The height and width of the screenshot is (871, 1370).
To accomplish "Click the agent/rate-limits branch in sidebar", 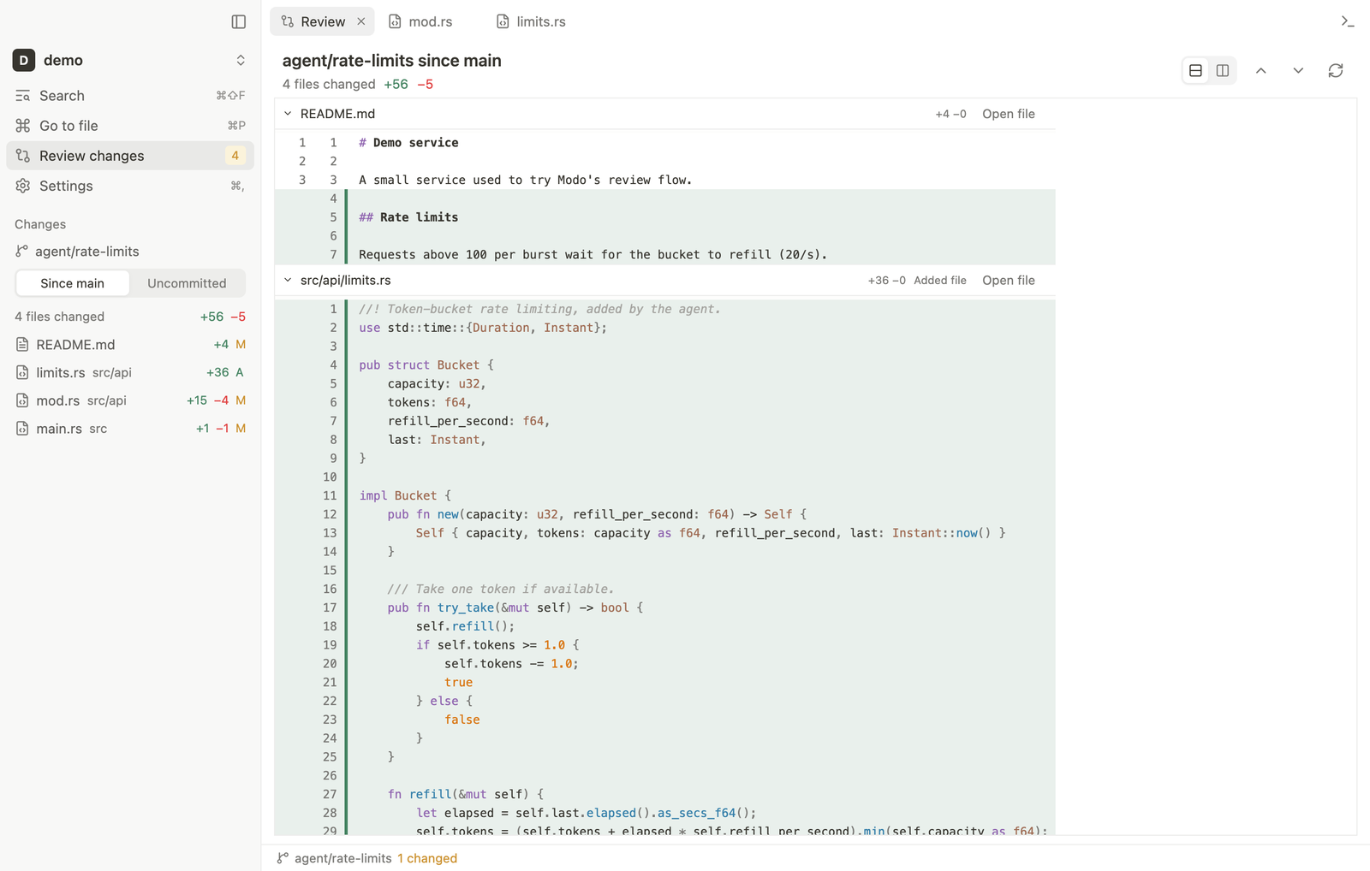I will pos(77,252).
